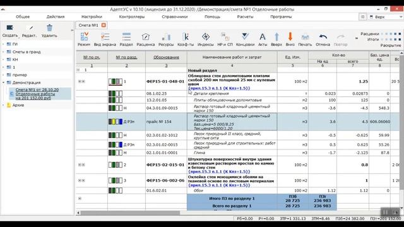Viewport: 404px width, 227px height.
Task: Click прил.15.3 link under Облицовка стен
Action: [219, 88]
